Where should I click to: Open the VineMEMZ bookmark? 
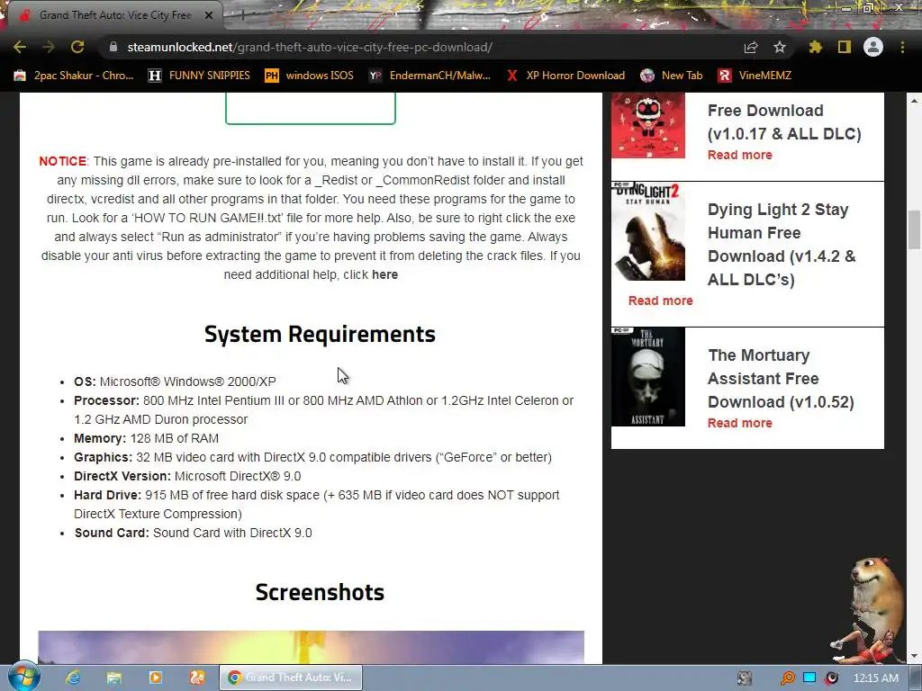[755, 76]
